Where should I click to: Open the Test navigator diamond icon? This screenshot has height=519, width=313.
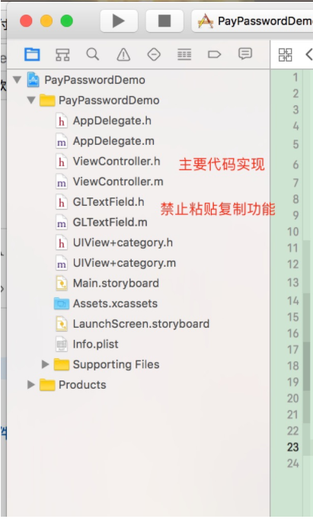[x=154, y=54]
